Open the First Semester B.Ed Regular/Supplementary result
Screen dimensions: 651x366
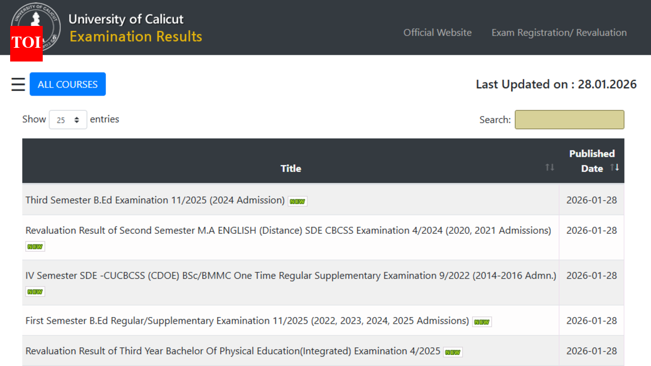(x=247, y=321)
